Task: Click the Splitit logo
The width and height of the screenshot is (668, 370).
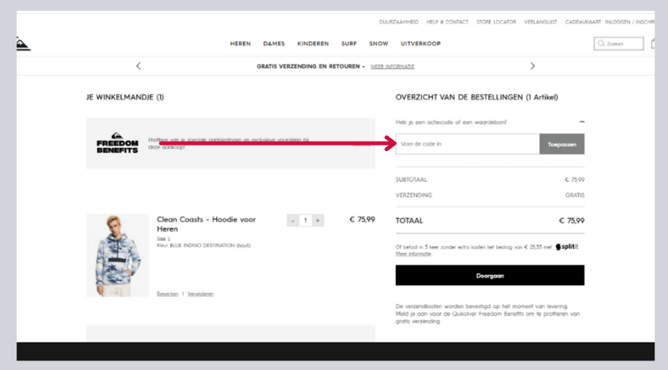Action: tap(567, 246)
